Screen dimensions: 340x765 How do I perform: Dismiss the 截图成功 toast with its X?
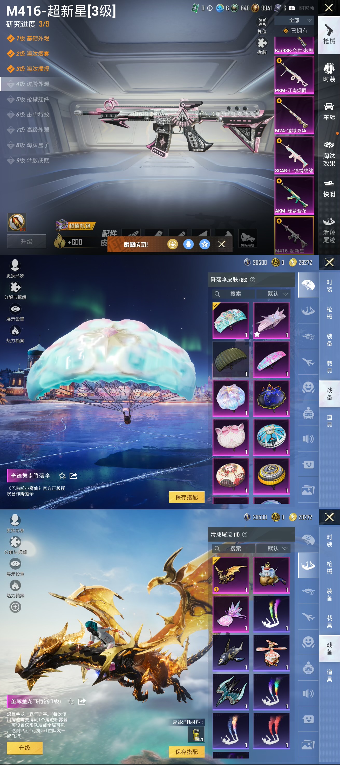pos(222,244)
